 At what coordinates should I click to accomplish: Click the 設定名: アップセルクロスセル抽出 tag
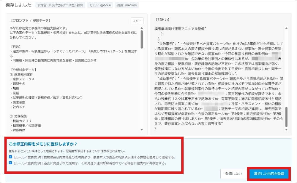60,5
